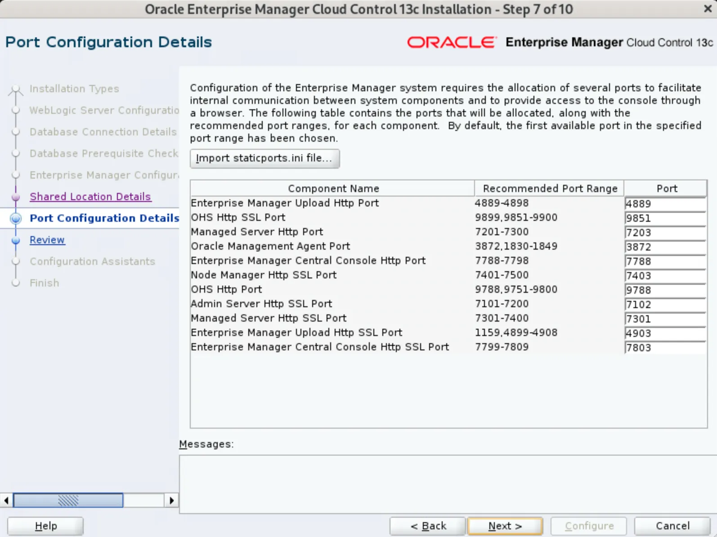This screenshot has height=537, width=717.
Task: Close the installer window with X
Action: coord(708,9)
